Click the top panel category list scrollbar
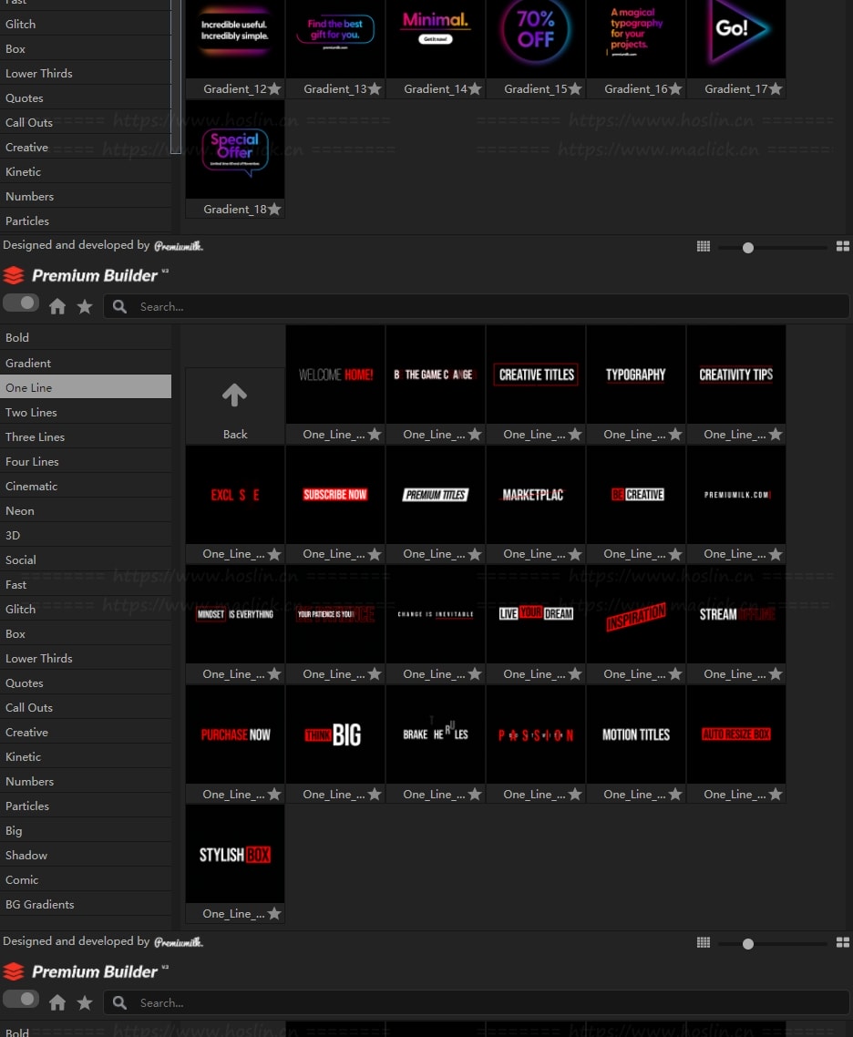 (x=175, y=76)
